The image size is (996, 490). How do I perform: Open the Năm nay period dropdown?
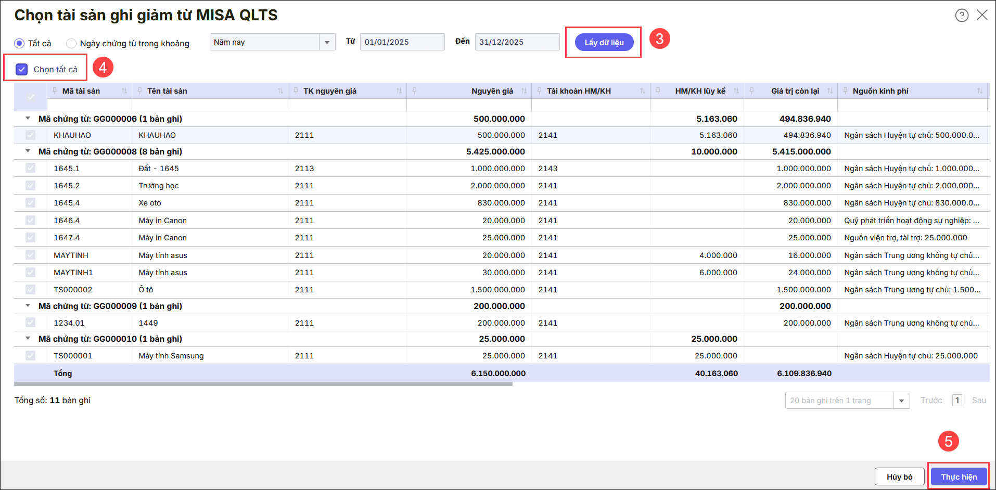pos(327,42)
